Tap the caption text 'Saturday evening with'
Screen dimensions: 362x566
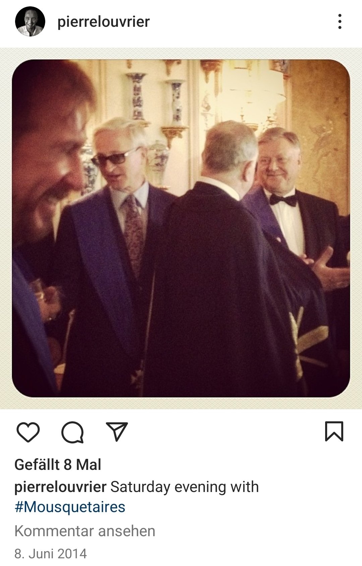(184, 487)
